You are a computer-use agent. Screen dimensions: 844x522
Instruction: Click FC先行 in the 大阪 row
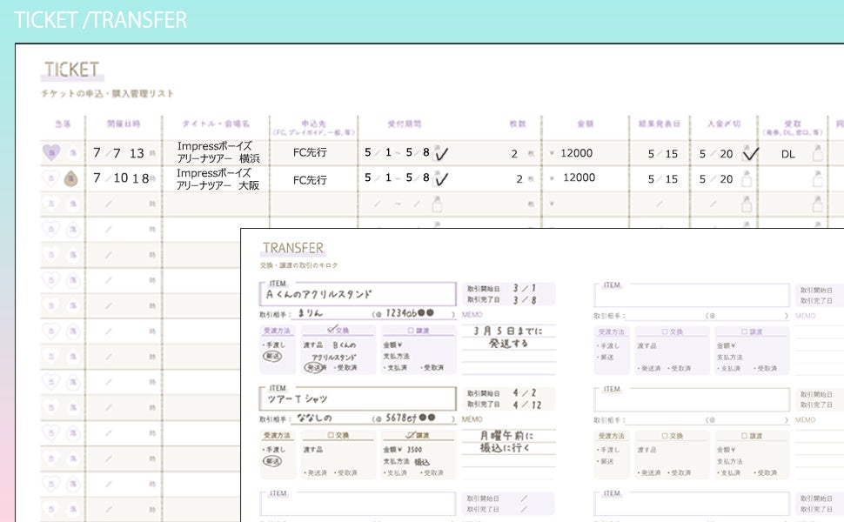point(310,180)
